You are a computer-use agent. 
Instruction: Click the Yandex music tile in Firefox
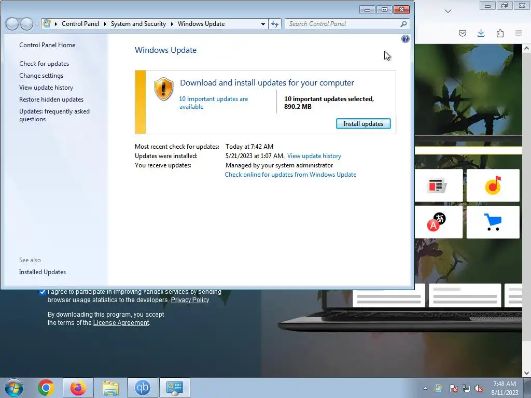pos(493,186)
